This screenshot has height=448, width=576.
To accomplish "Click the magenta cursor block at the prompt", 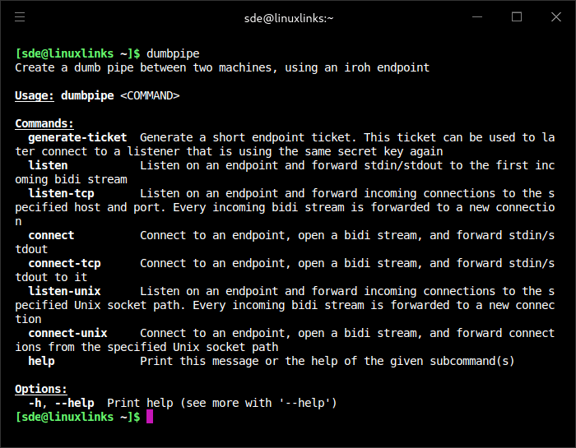I will (150, 418).
